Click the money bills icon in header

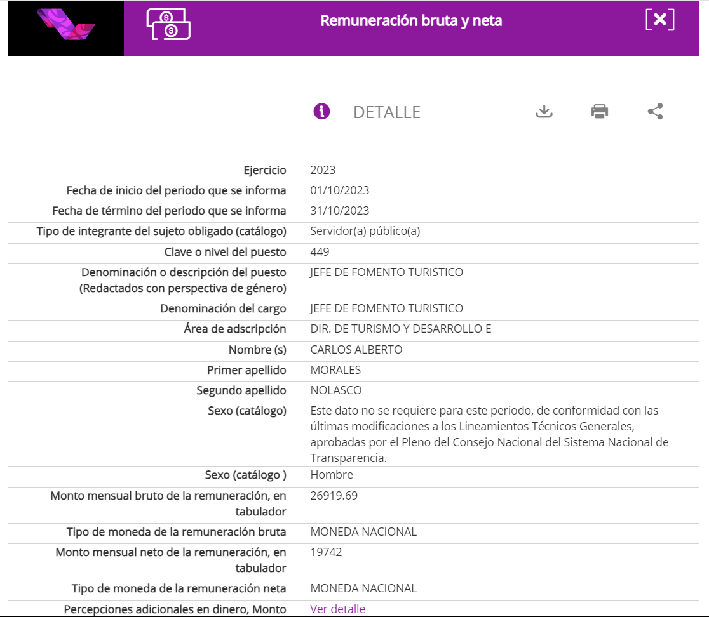168,25
